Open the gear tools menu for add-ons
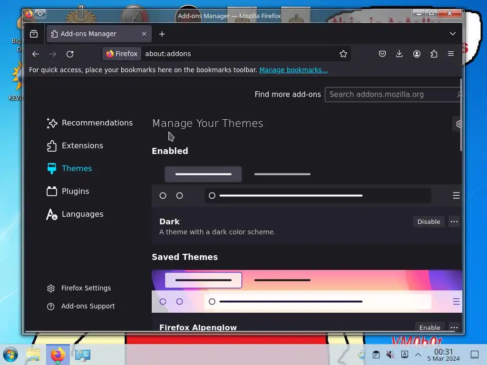Screen dimensions: 487x365 point(458,124)
